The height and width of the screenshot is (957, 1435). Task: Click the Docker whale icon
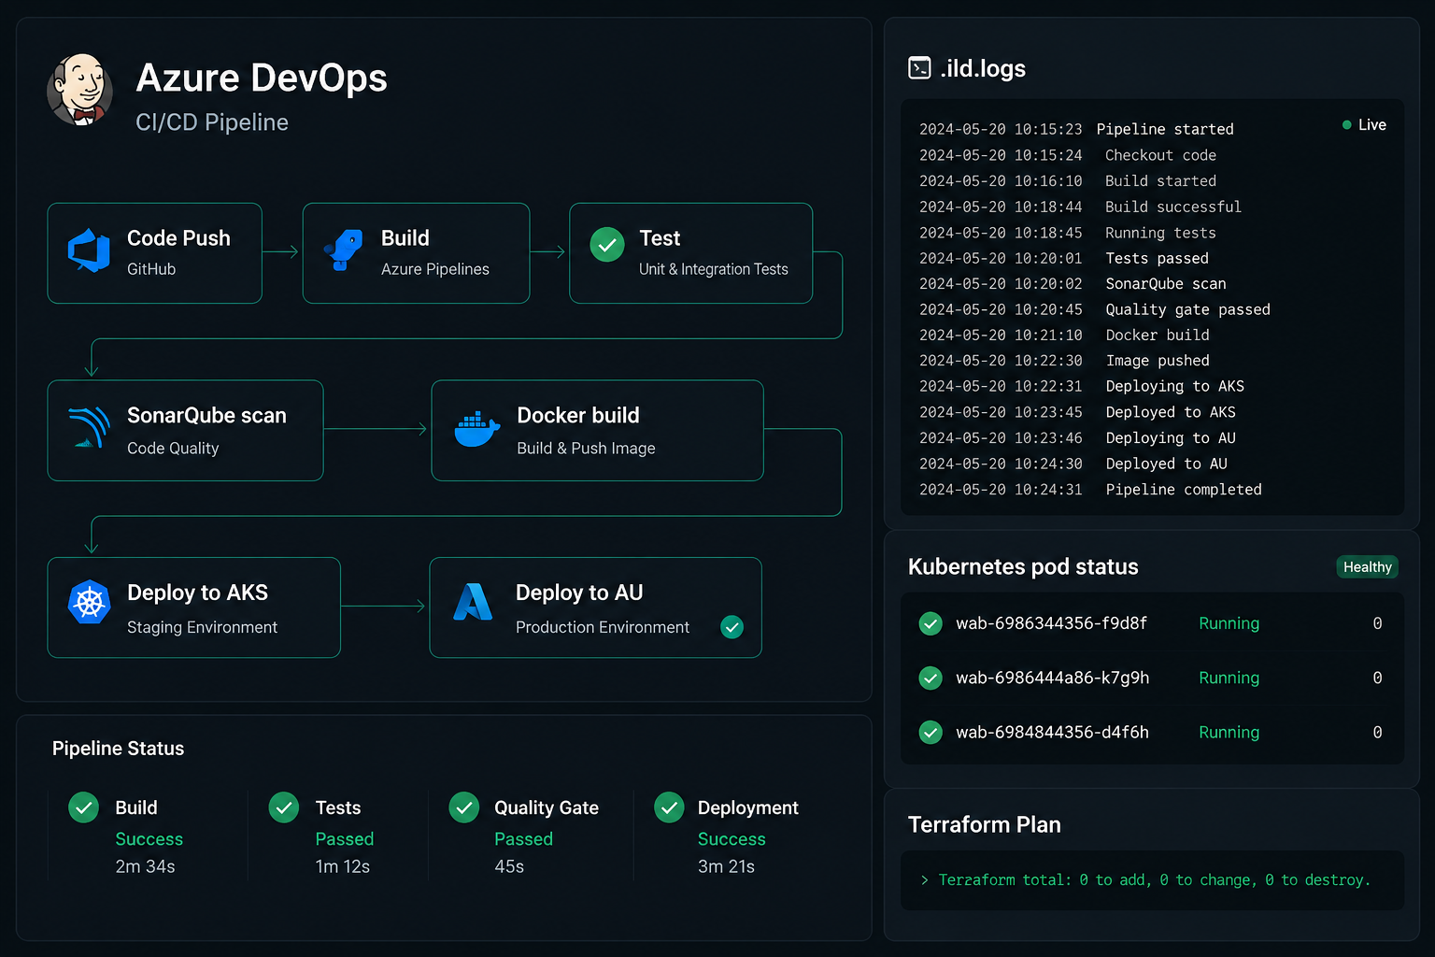[x=476, y=429]
